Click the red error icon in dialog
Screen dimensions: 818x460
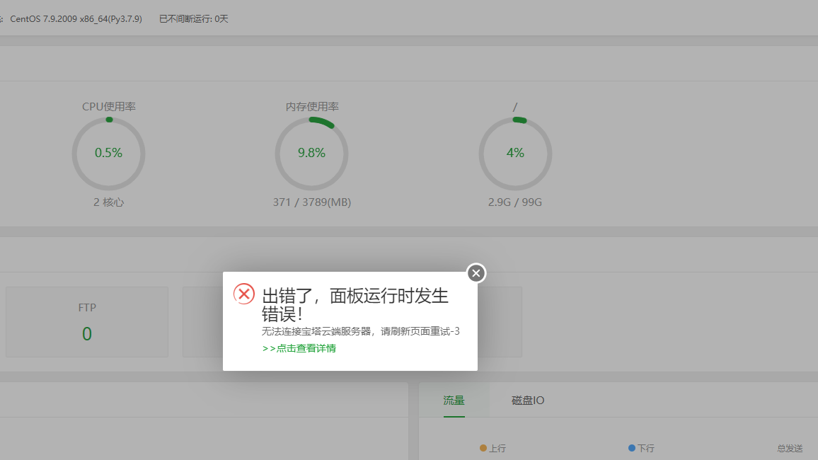pos(243,294)
